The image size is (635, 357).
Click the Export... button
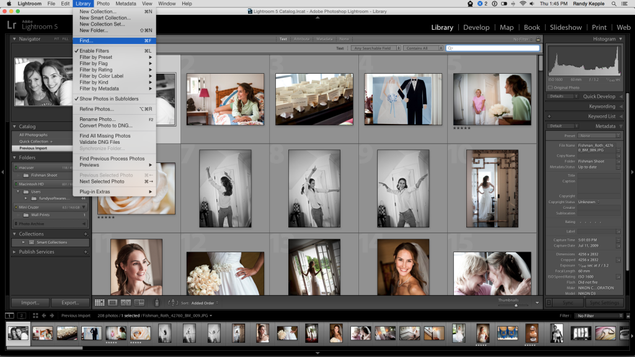point(70,302)
